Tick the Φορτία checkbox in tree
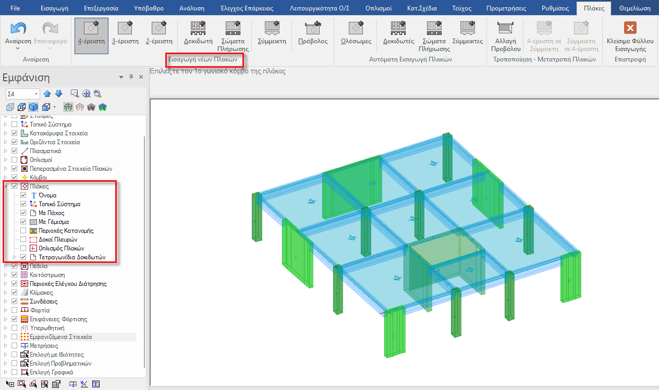This screenshot has height=390, width=659. [x=15, y=310]
